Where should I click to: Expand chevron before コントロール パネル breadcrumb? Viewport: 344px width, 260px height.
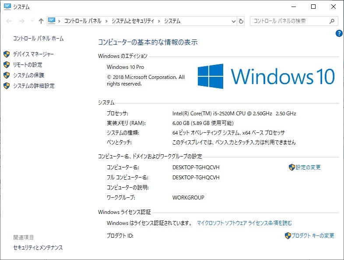[59, 21]
